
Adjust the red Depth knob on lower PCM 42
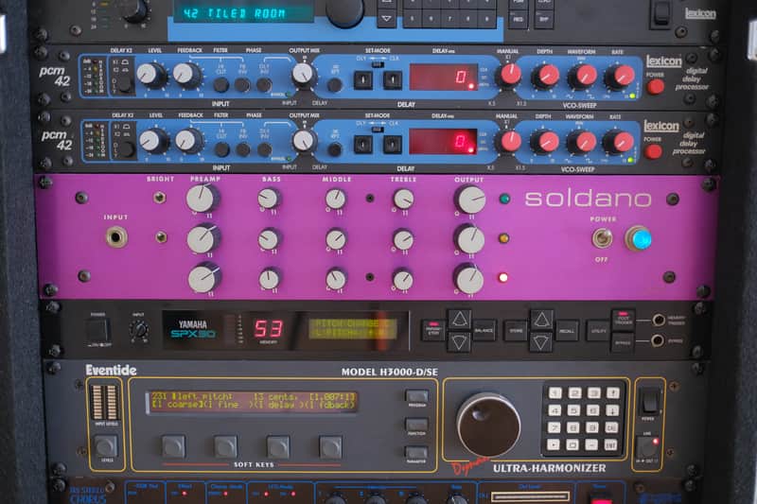pyautogui.click(x=546, y=141)
